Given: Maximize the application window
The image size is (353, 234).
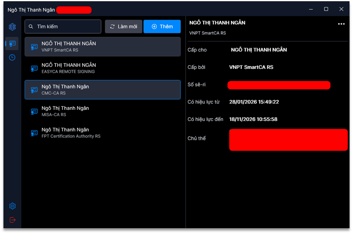Looking at the screenshot, I should (x=326, y=9).
